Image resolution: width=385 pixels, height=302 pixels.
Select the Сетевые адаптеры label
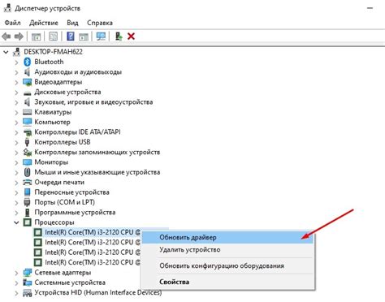[x=63, y=273]
